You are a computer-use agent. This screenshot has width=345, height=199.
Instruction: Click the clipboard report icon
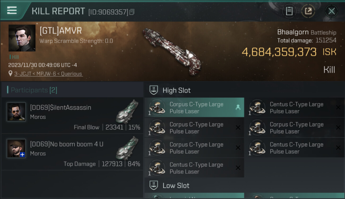point(289,11)
